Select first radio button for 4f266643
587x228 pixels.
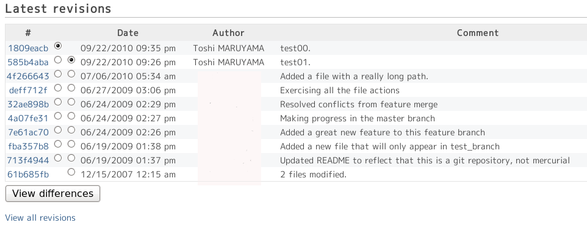pos(57,74)
